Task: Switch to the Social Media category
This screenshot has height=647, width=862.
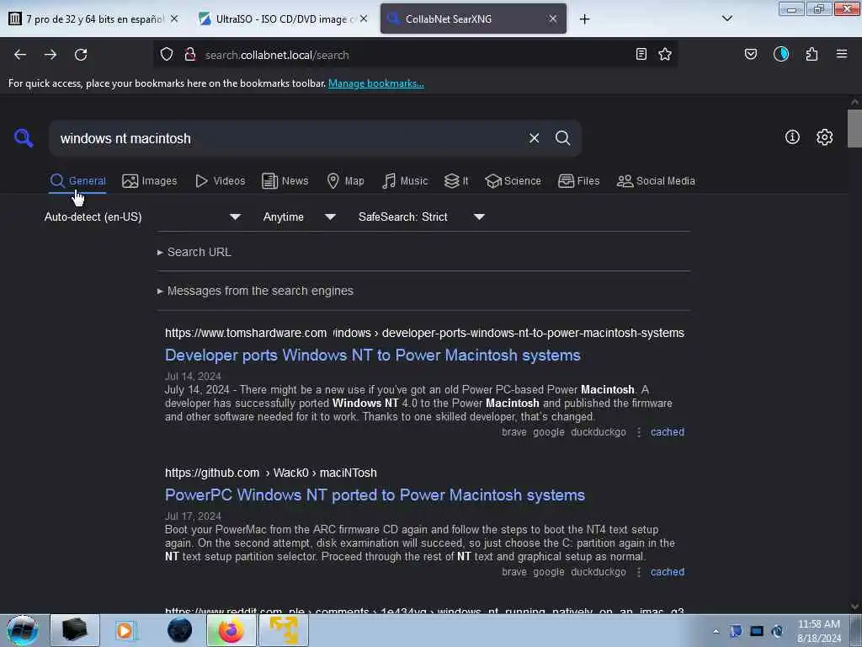Action: [656, 181]
